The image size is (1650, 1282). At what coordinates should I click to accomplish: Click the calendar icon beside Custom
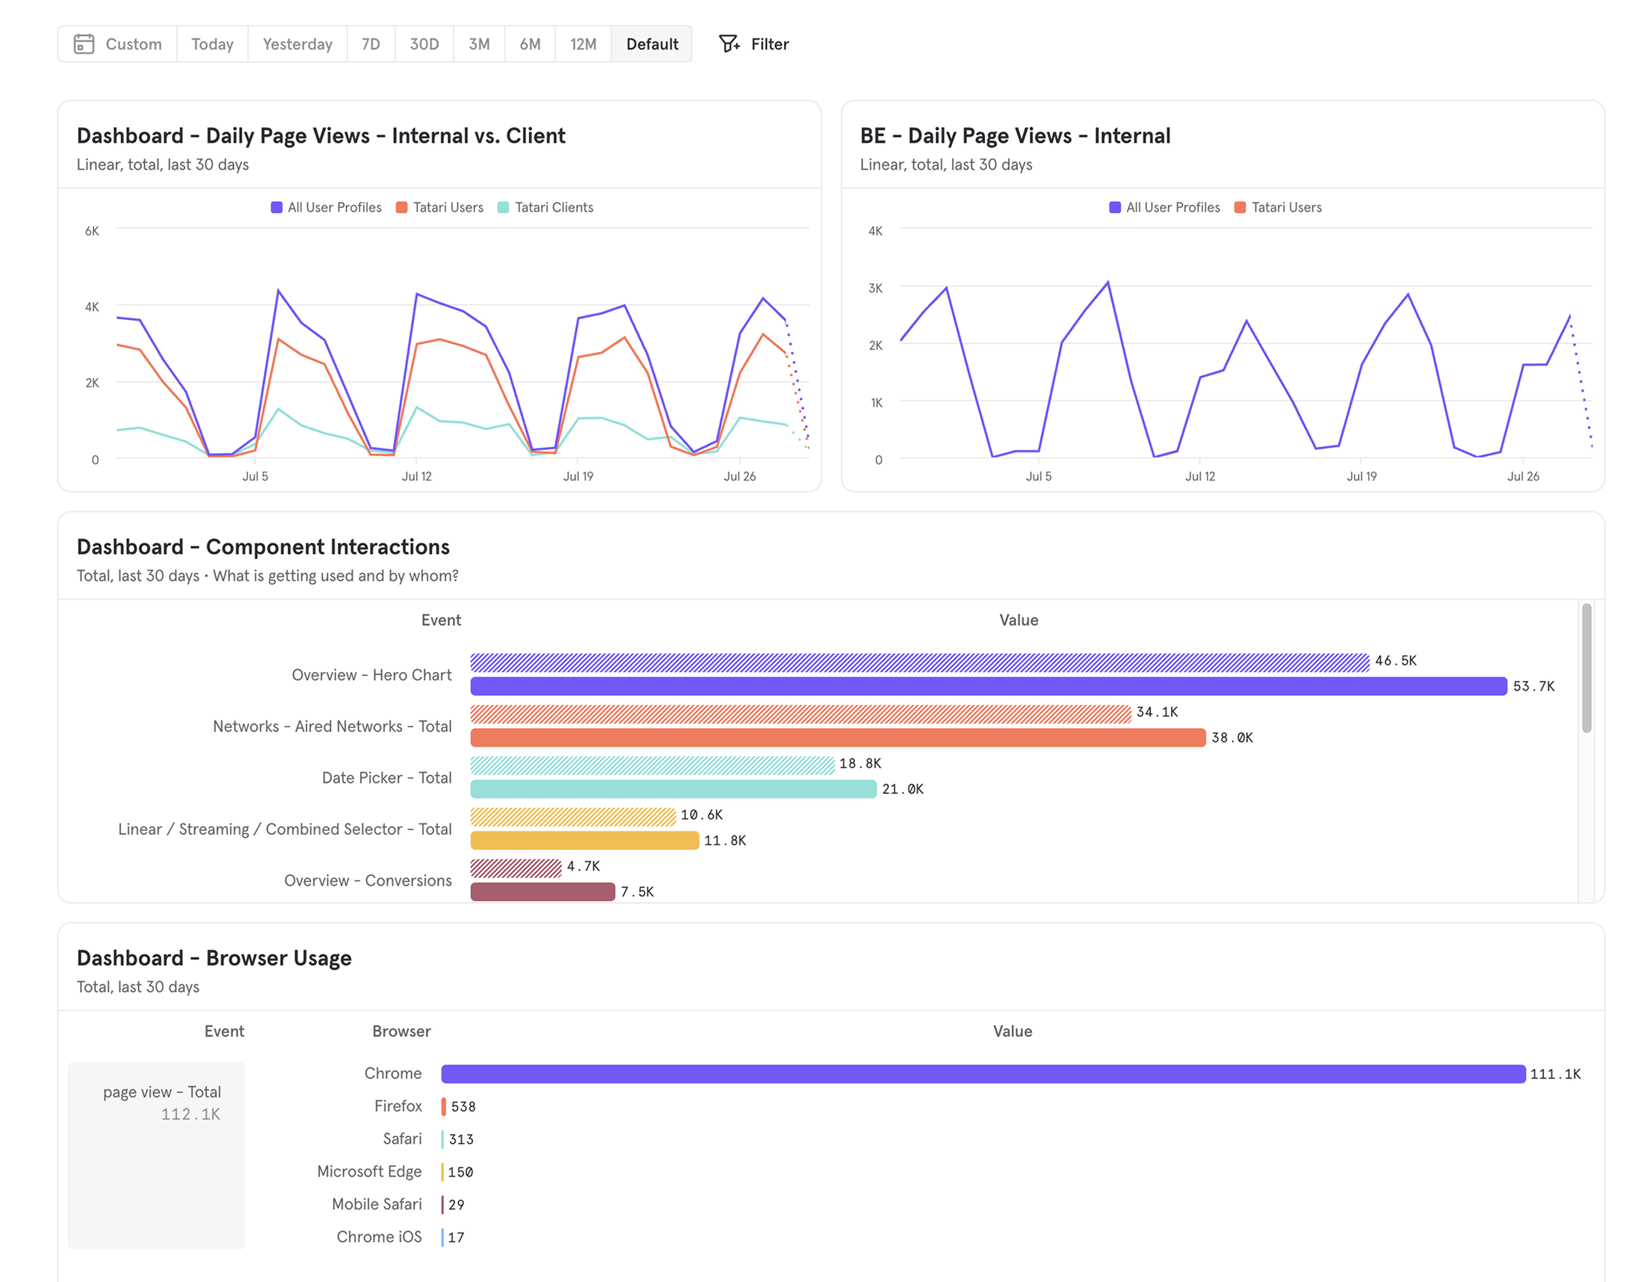84,44
